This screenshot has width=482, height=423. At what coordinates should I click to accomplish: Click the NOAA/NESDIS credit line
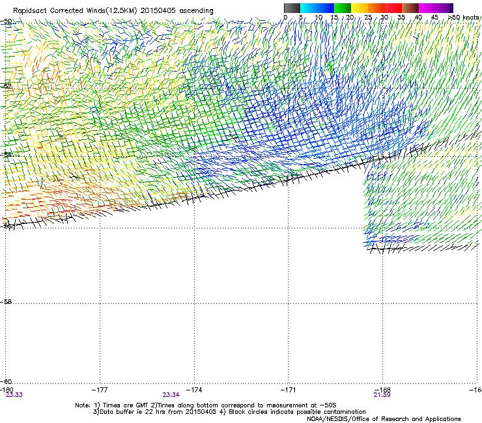[x=384, y=419]
